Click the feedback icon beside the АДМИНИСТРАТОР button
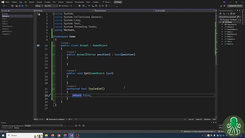This screenshot has width=245, height=138. coord(225,6)
